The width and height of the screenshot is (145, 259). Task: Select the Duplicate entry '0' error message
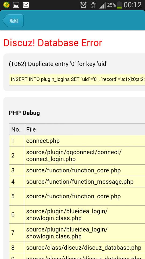point(58,64)
